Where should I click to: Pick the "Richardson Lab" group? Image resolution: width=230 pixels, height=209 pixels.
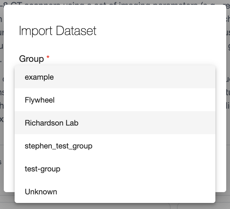115,123
